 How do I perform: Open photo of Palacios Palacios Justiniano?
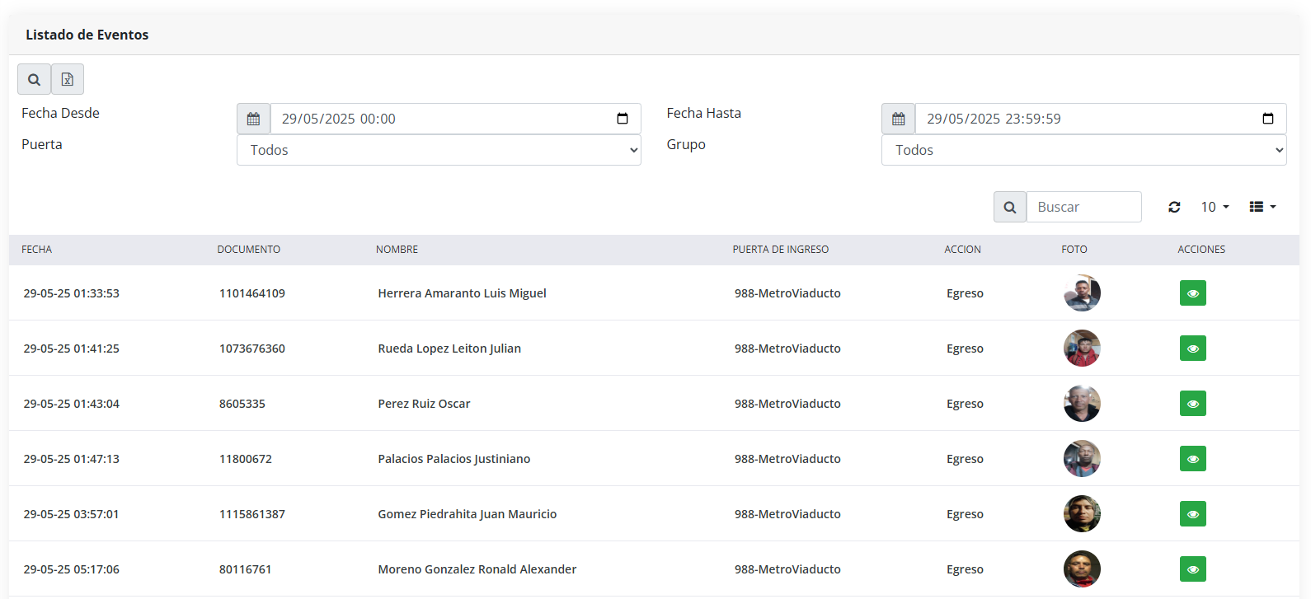(1082, 459)
